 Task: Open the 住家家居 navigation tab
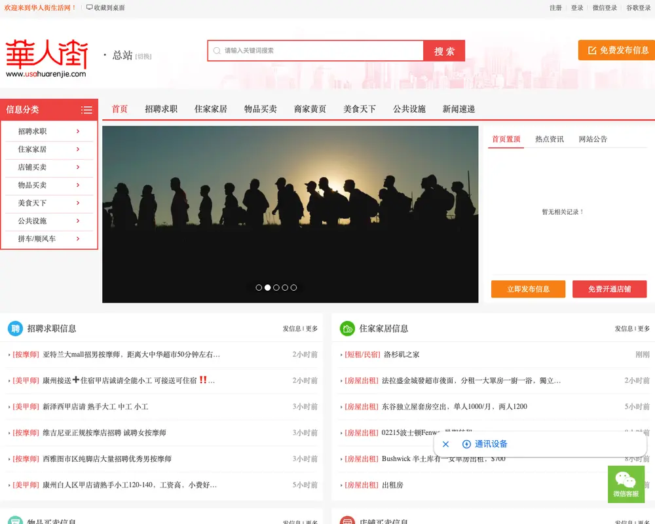211,109
